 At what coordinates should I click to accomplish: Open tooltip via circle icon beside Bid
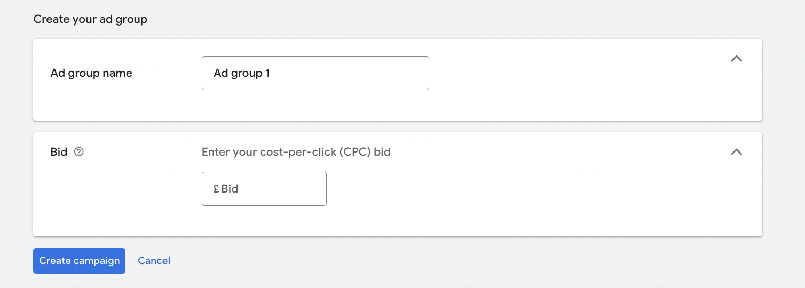(79, 152)
